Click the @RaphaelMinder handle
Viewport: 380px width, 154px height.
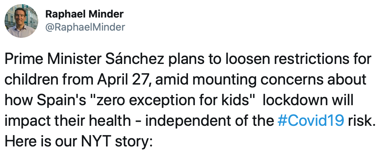pos(85,27)
